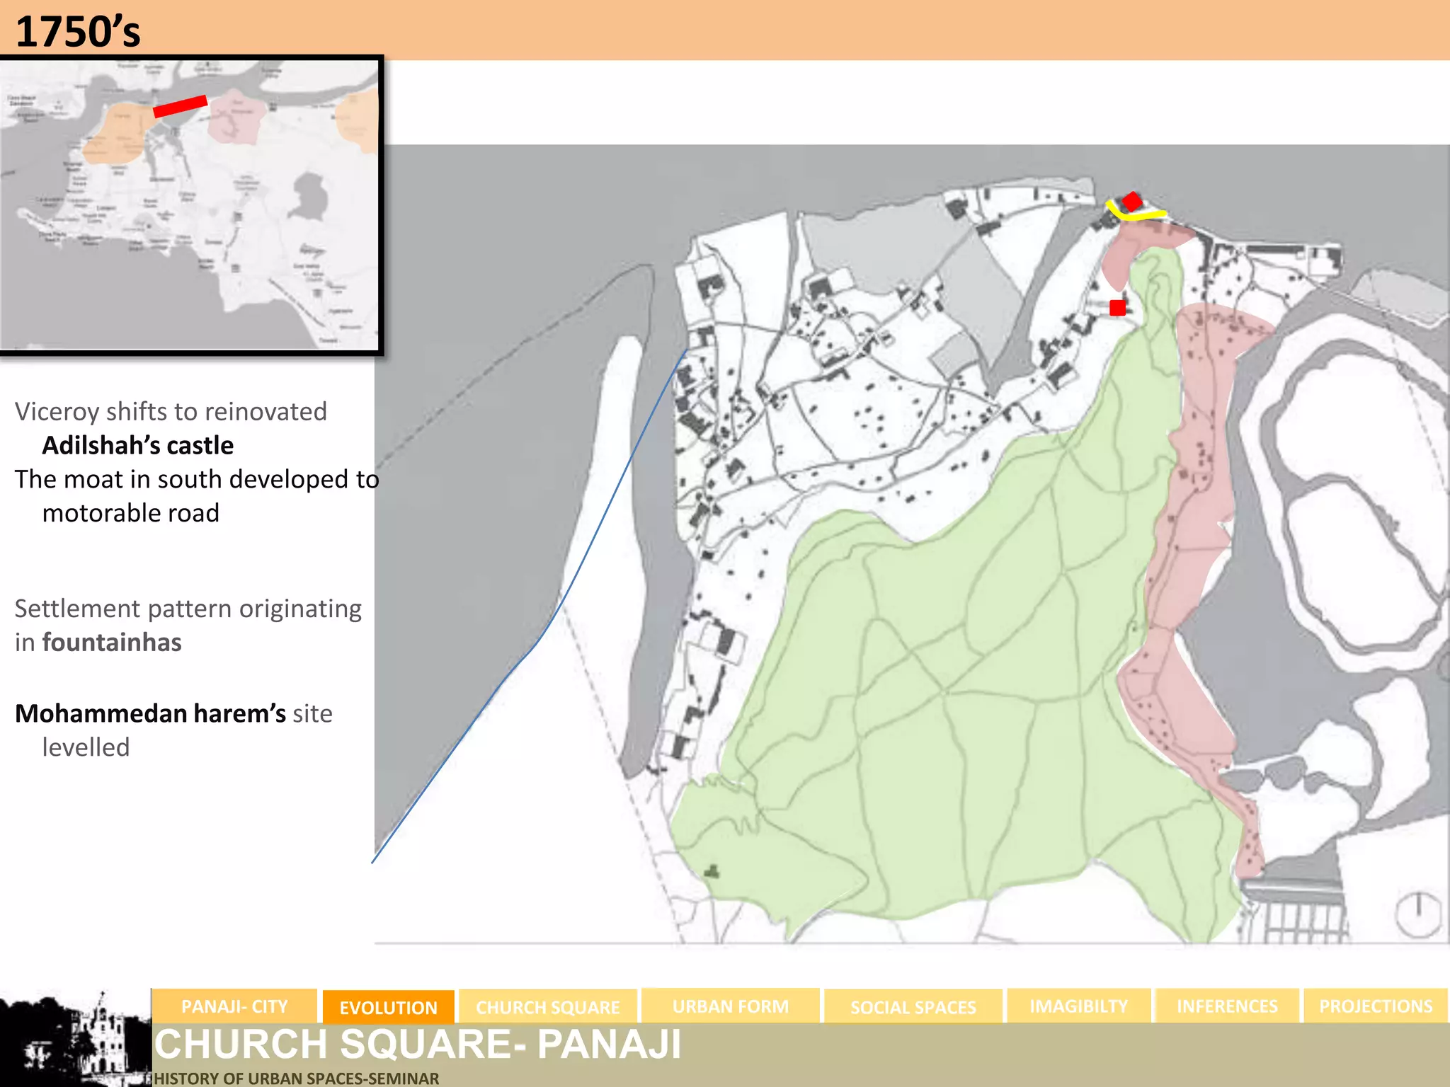This screenshot has height=1087, width=1450.
Task: Jump to the PROJECTIONS tab
Action: (x=1375, y=1006)
